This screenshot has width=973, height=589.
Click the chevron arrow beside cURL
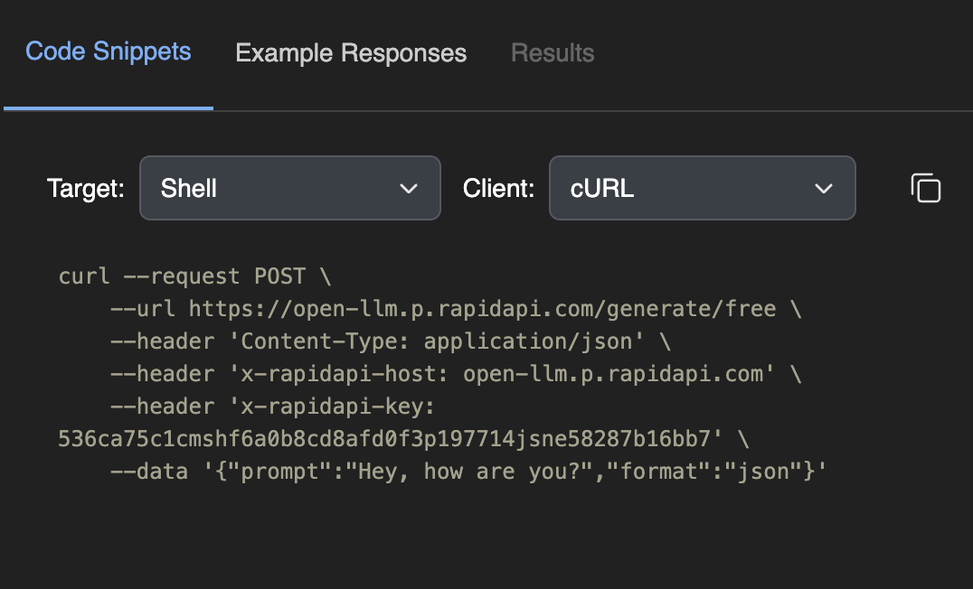point(824,189)
